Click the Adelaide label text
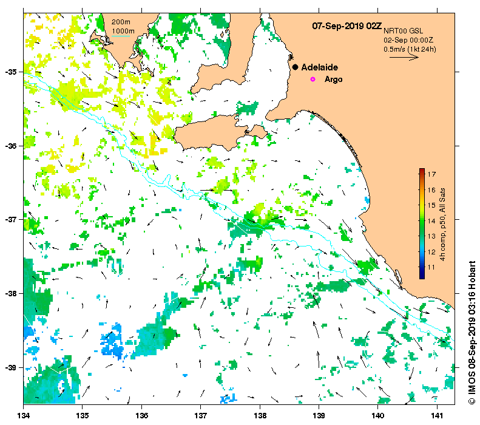This screenshot has width=480, height=425. pos(320,67)
